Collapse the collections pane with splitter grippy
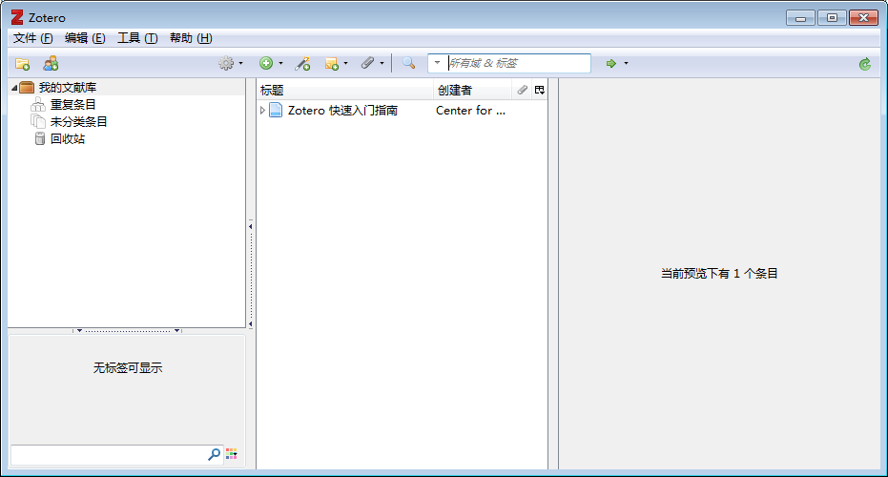The width and height of the screenshot is (888, 477). click(x=250, y=275)
